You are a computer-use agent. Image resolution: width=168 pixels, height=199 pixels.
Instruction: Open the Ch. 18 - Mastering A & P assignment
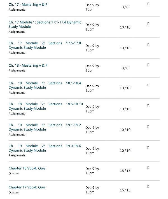[28, 65]
